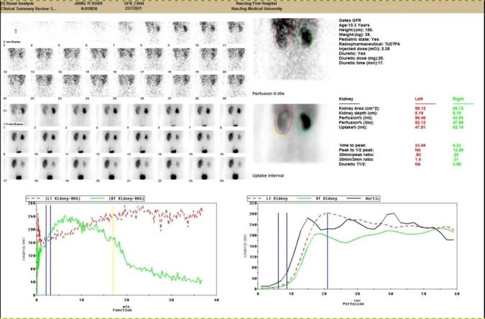Screen dimensions: 485x319
Task: Click the red Left column header
Action: tap(419, 99)
